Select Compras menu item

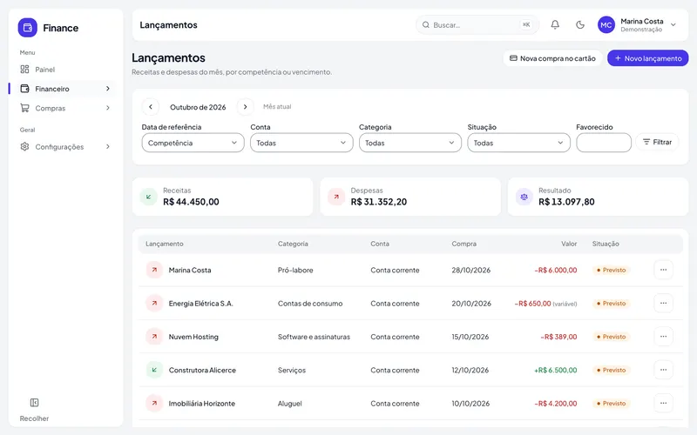click(65, 108)
